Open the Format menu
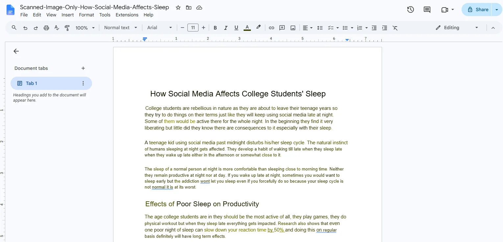The width and height of the screenshot is (503, 242). tap(86, 15)
